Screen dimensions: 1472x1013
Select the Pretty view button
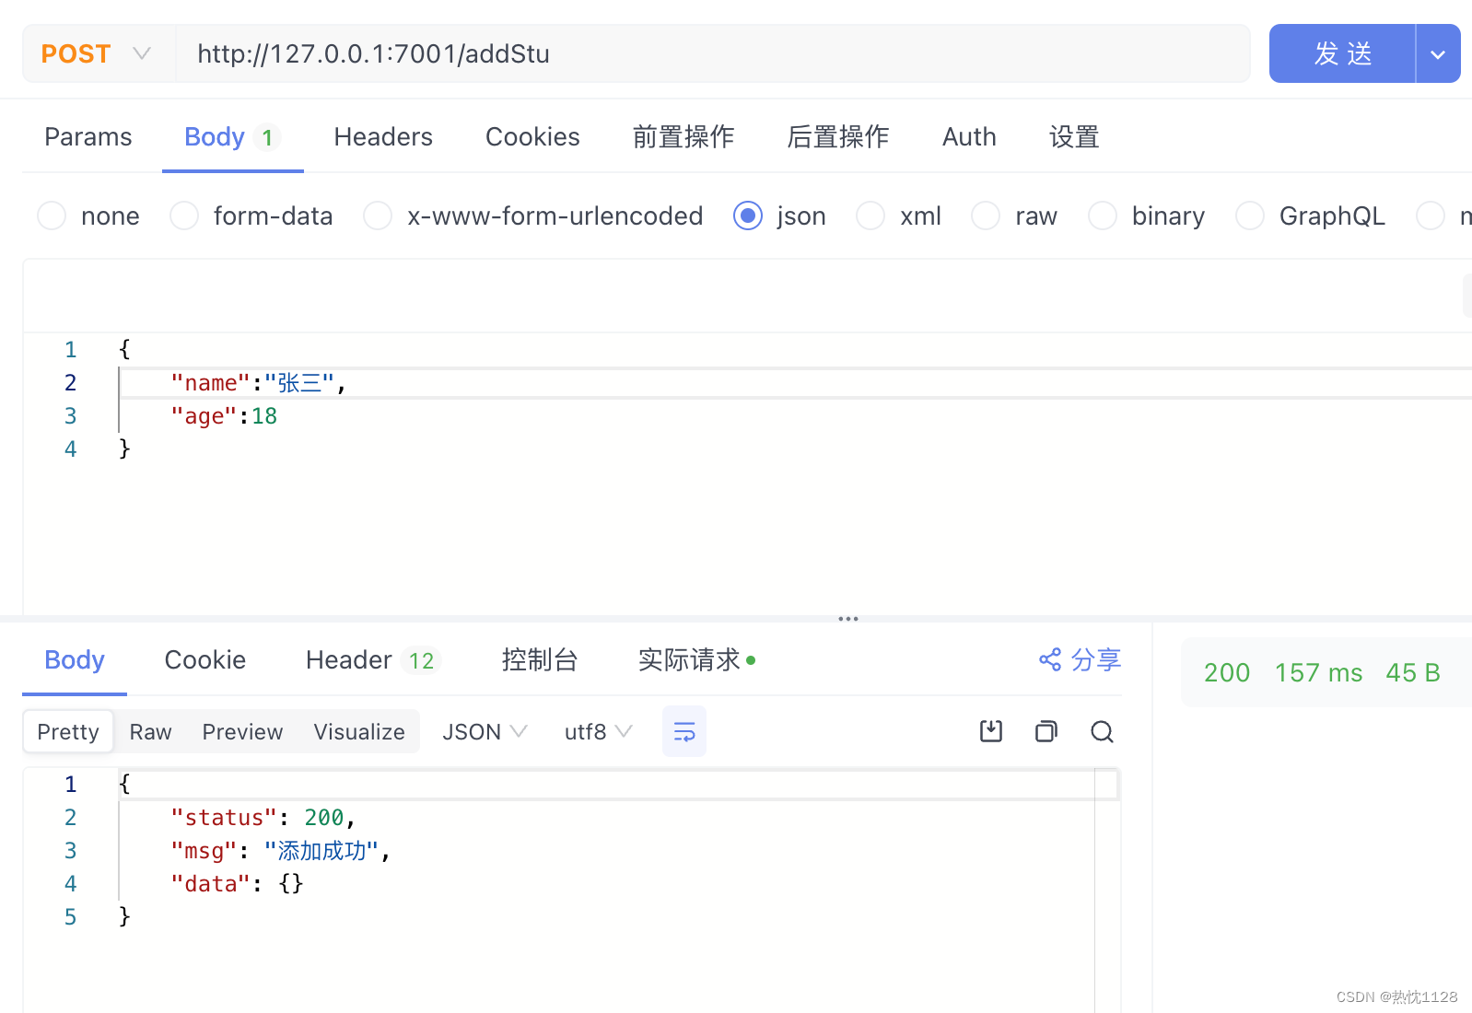point(68,731)
